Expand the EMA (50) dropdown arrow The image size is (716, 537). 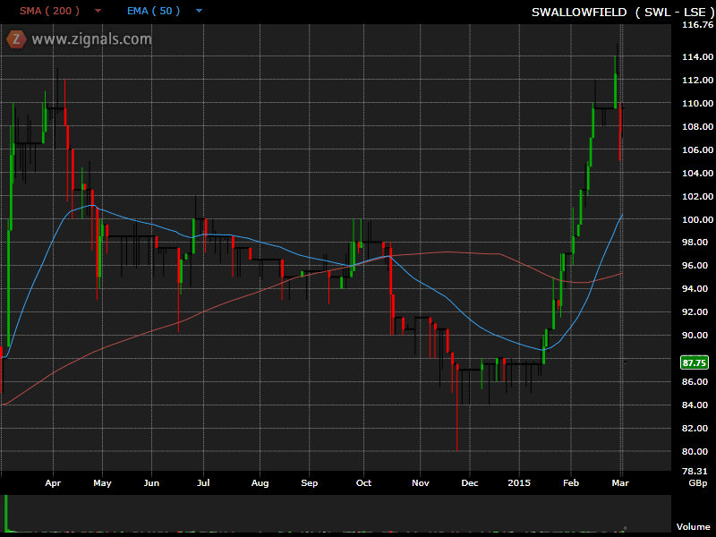pyautogui.click(x=199, y=12)
